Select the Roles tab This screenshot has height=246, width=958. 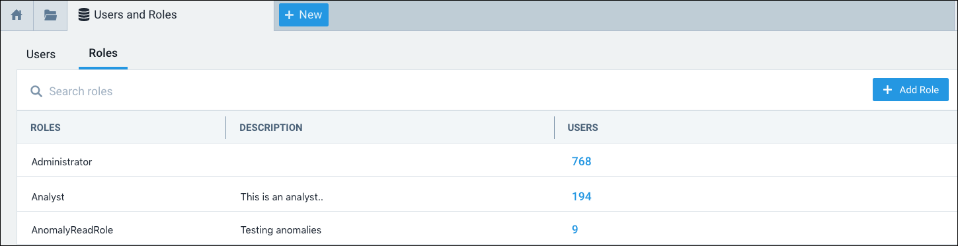(103, 54)
